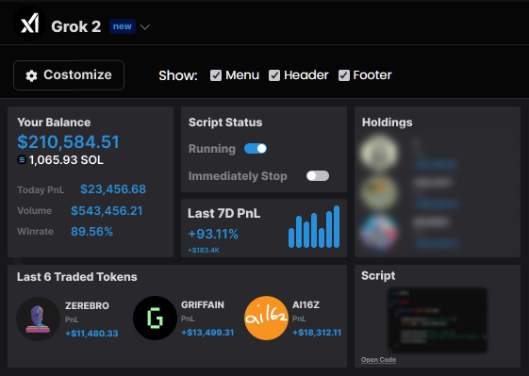Click the 1,065.93 SOL amount
The image size is (529, 376).
coord(66,160)
